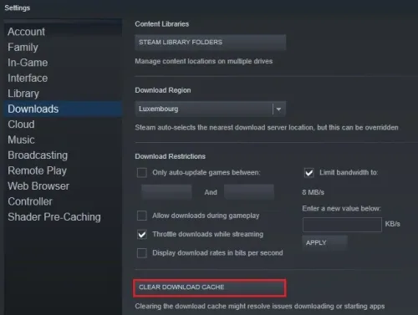The image size is (418, 315).
Task: Click the download region dropdown arrow
Action: (278, 109)
